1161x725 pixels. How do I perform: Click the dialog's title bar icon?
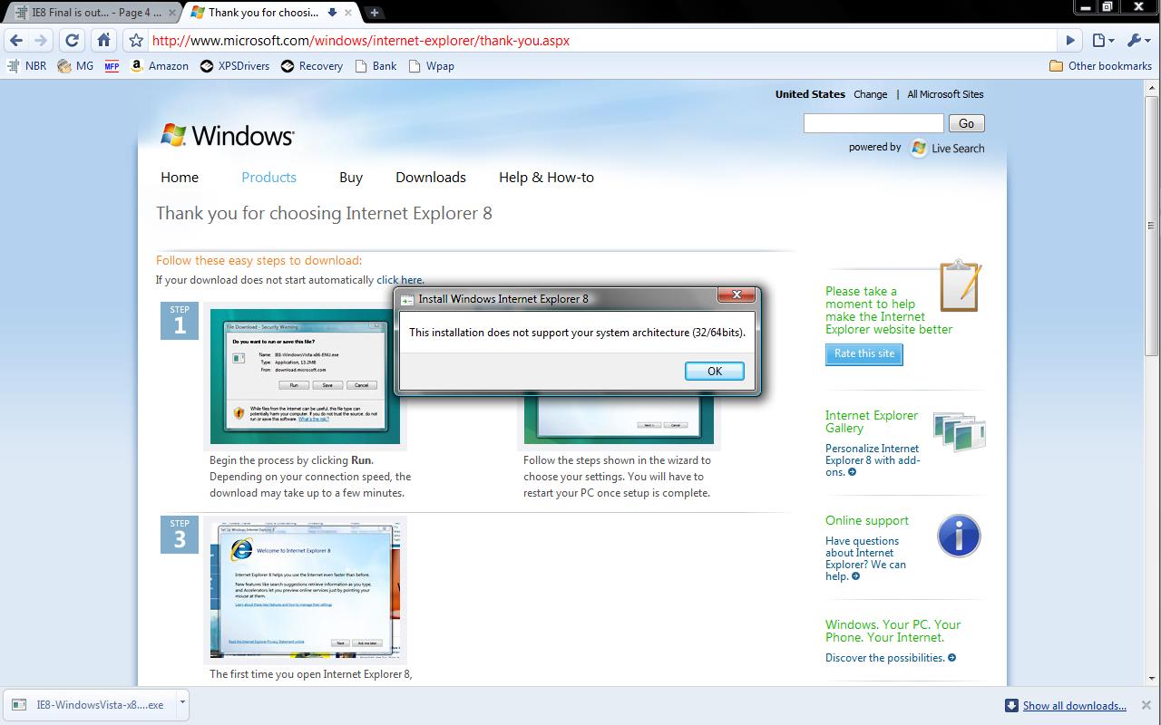pyautogui.click(x=407, y=299)
